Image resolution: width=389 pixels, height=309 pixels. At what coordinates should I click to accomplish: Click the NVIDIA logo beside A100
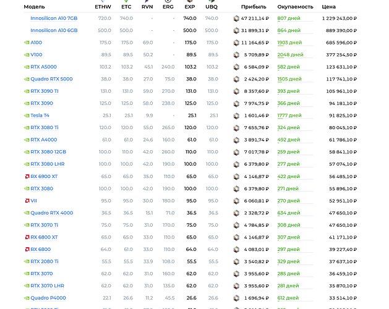tap(27, 43)
